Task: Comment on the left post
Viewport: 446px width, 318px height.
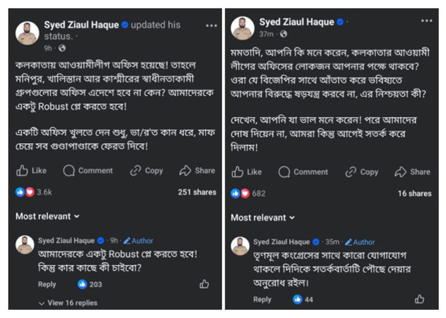Action: pyautogui.click(x=88, y=171)
